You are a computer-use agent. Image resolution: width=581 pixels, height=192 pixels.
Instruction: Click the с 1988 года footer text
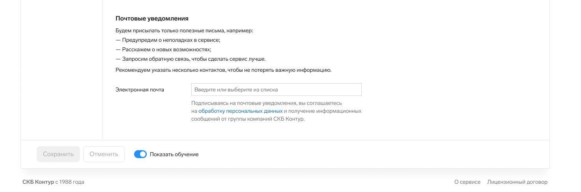(70, 182)
